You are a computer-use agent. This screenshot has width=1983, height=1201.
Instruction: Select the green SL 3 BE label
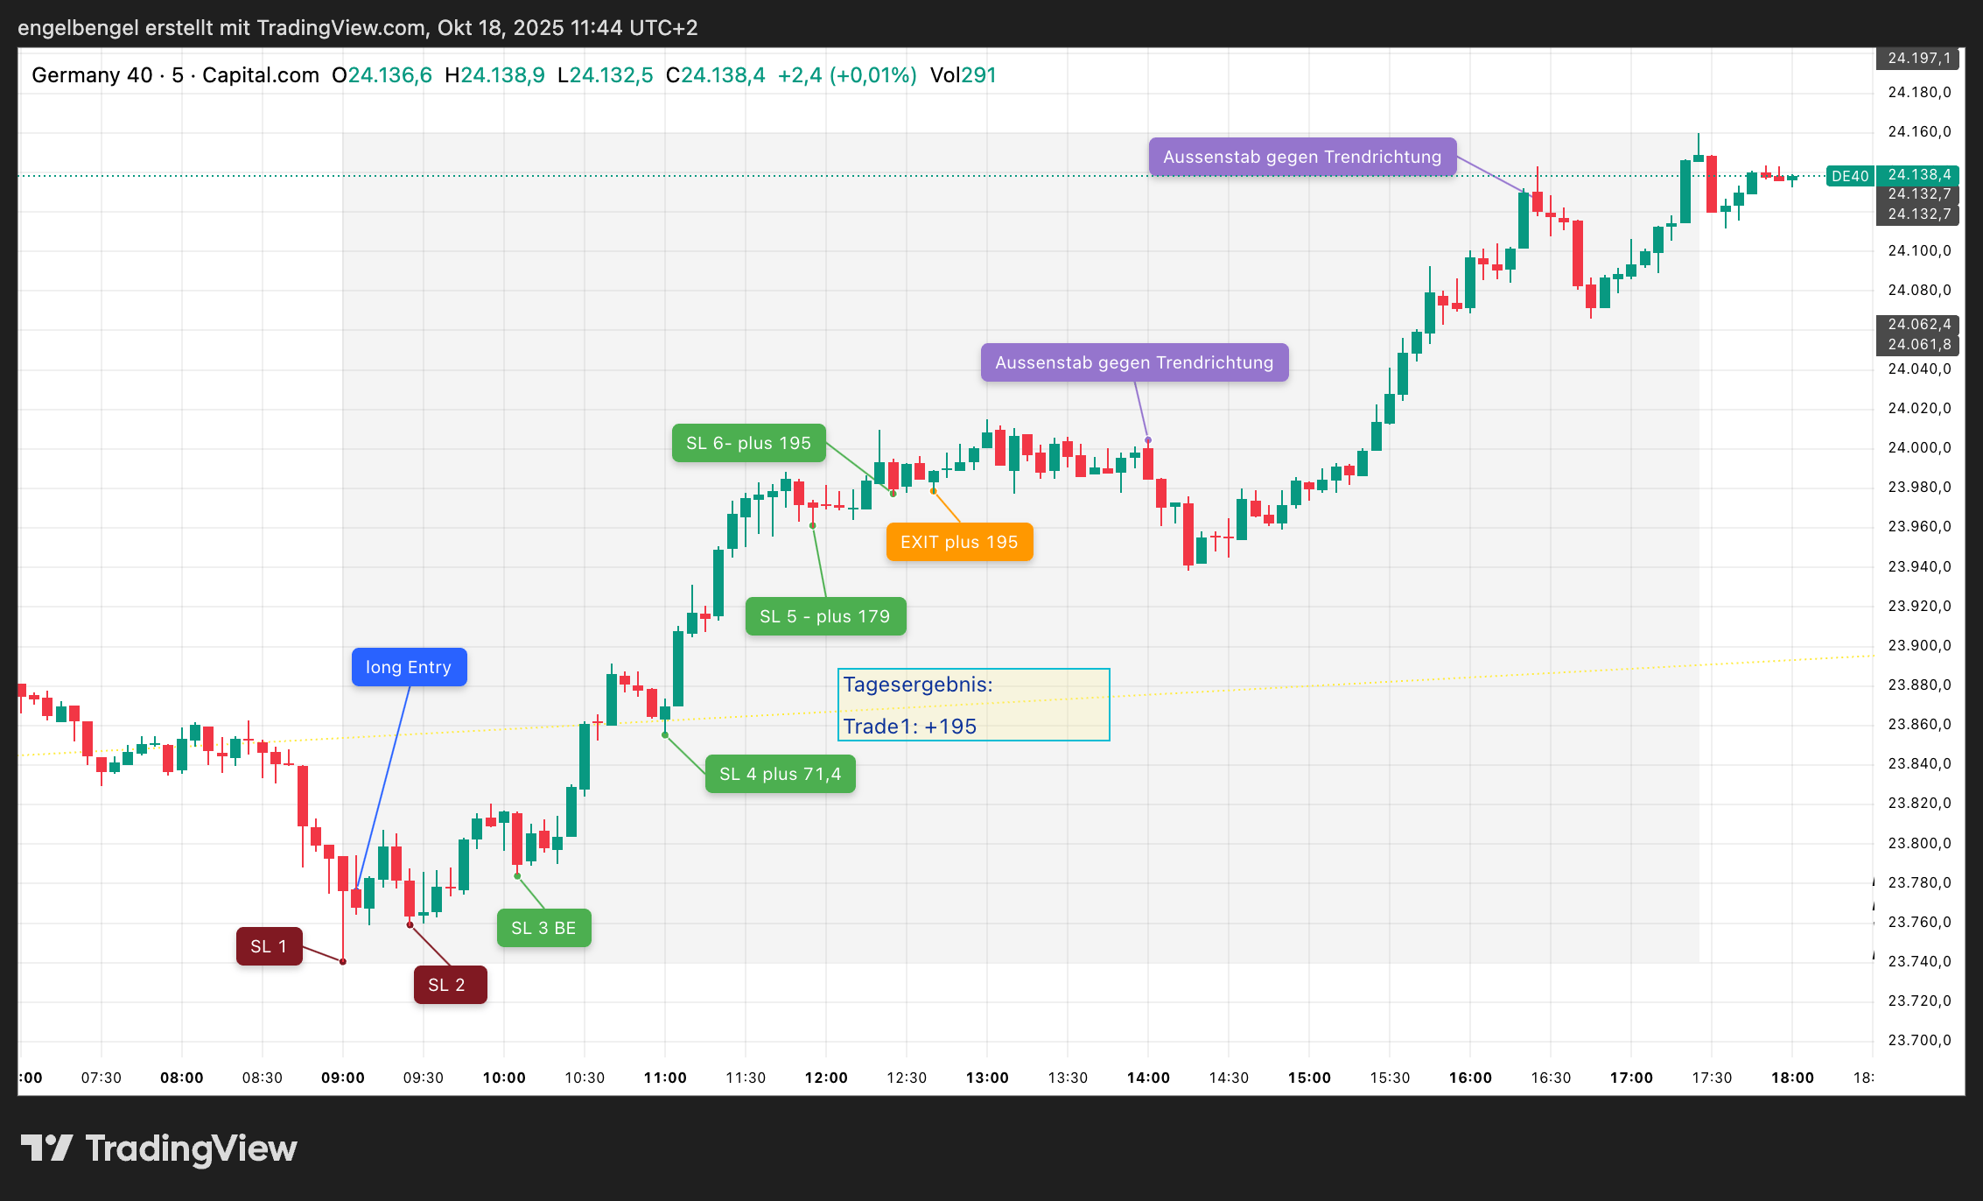(x=543, y=928)
